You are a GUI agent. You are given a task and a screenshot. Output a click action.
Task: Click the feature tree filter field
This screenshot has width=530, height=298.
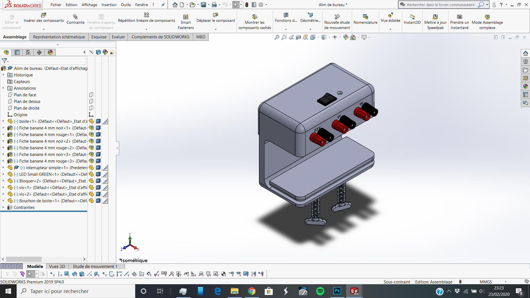[x=44, y=61]
